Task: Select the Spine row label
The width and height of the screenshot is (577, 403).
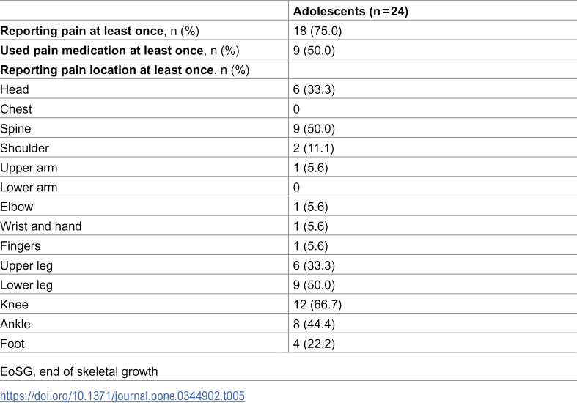Action: pyautogui.click(x=15, y=129)
